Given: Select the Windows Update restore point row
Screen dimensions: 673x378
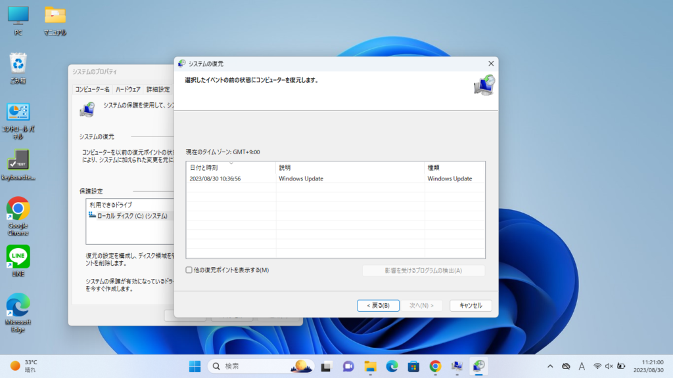Looking at the screenshot, I should tap(335, 178).
